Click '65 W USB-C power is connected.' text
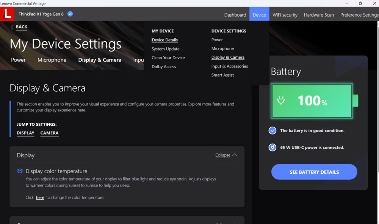The image size is (379, 224). click(x=312, y=147)
